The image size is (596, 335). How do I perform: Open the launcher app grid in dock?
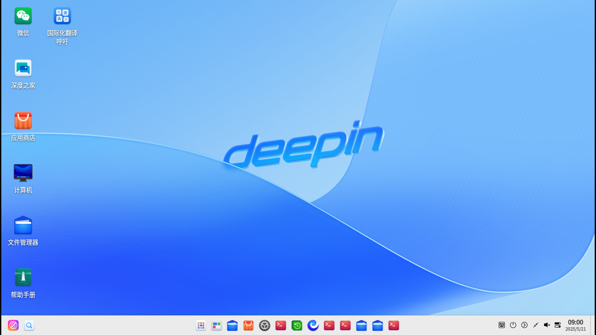point(201,325)
